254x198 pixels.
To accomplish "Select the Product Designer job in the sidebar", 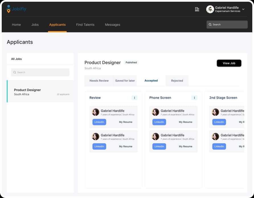I will 40,92.
